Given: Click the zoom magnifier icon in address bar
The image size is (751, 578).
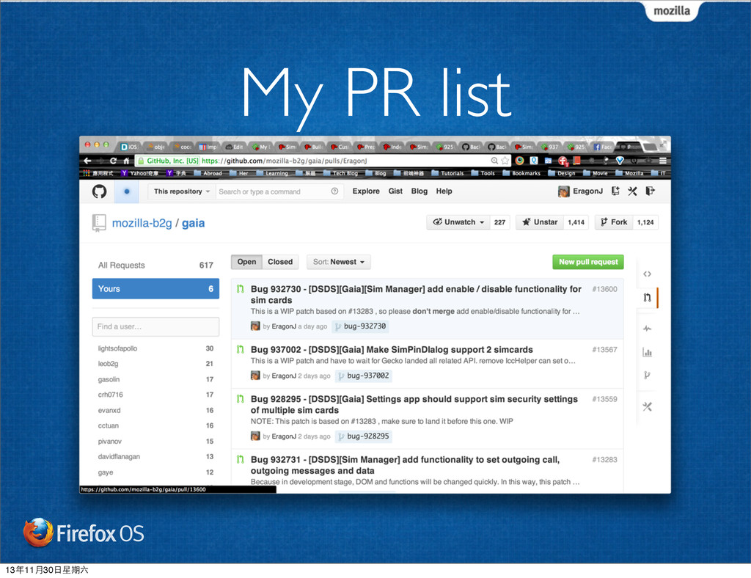Looking at the screenshot, I should [494, 161].
